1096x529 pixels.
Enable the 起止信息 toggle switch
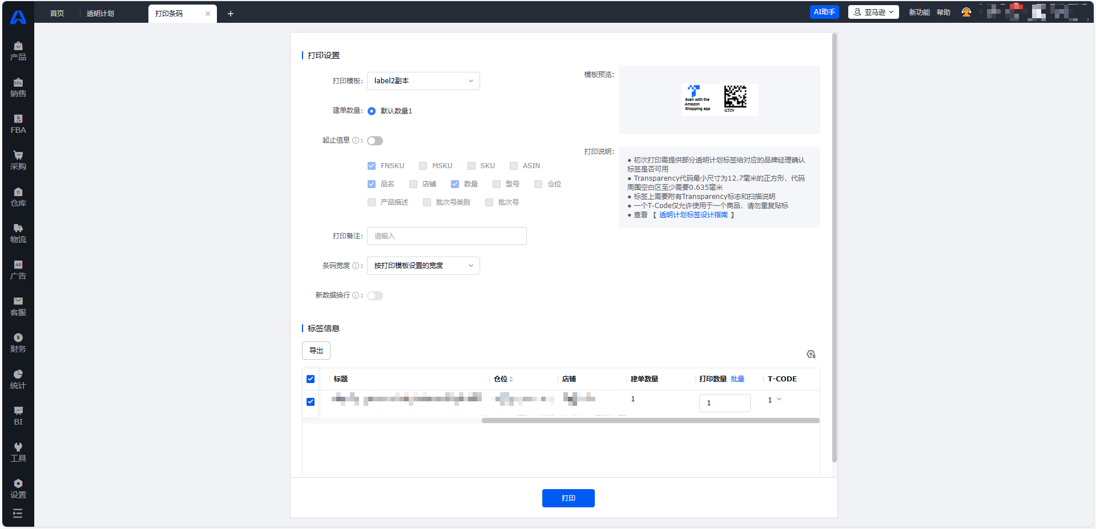click(x=375, y=141)
